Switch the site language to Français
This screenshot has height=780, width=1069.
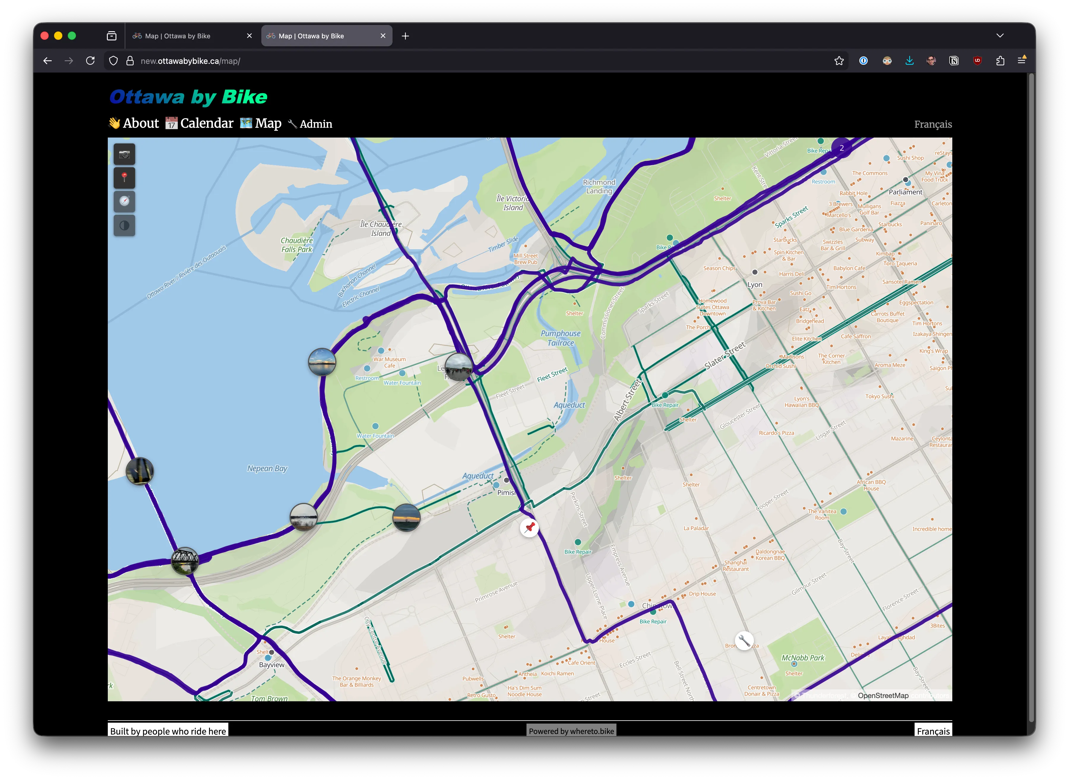pos(933,124)
